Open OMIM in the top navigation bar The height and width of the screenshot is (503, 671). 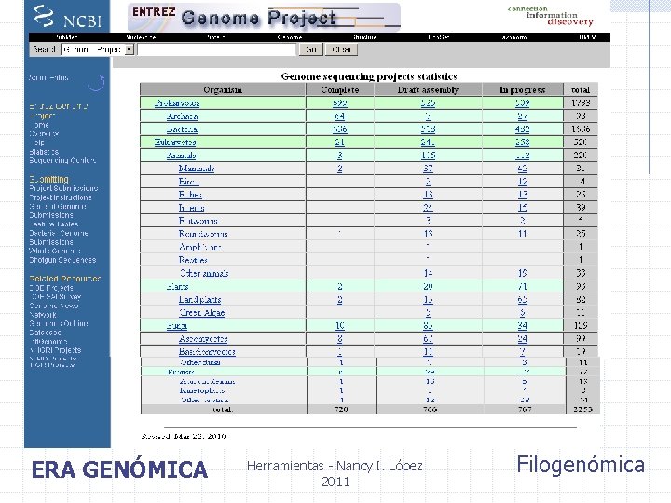[x=587, y=37]
